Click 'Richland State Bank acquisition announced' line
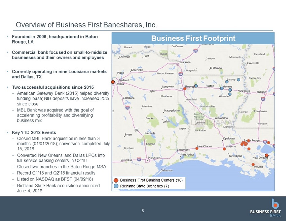Viewport: 286px width, 221px height. [58, 188]
